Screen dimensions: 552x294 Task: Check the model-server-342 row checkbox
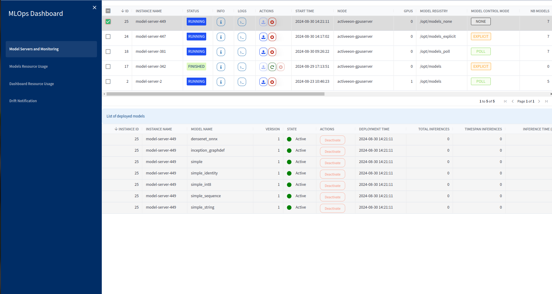[108, 67]
